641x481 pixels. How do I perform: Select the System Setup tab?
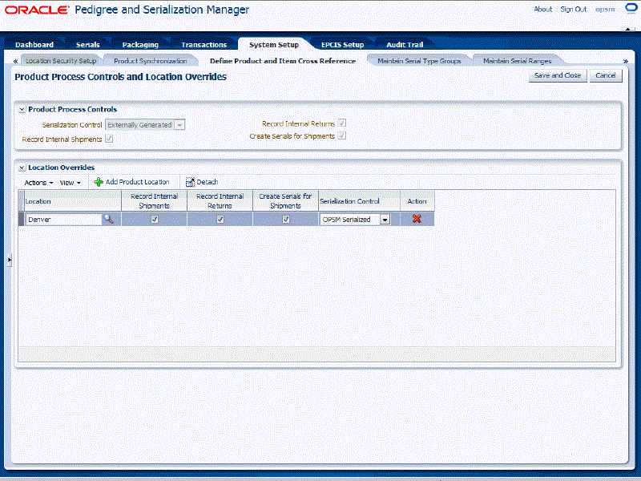click(x=274, y=45)
